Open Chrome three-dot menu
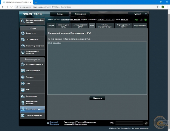Viewport: 170px width, 131px height. click(167, 7)
